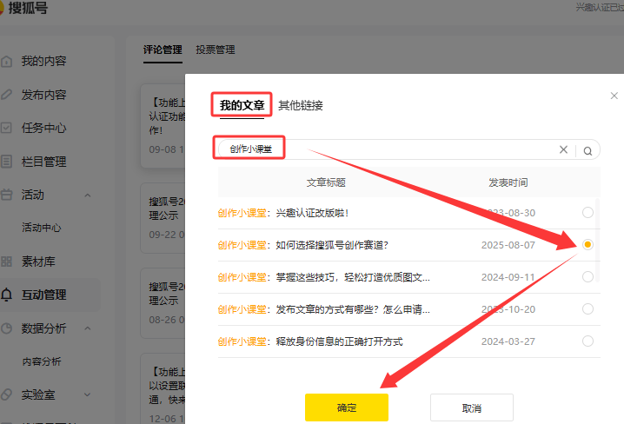Open the 投票管理 tab

click(x=216, y=50)
